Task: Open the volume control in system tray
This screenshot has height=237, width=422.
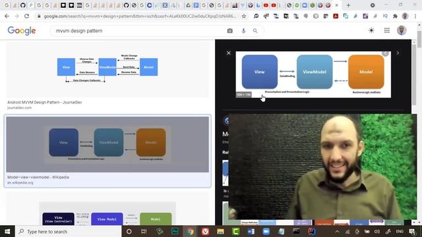Action: click(x=377, y=231)
